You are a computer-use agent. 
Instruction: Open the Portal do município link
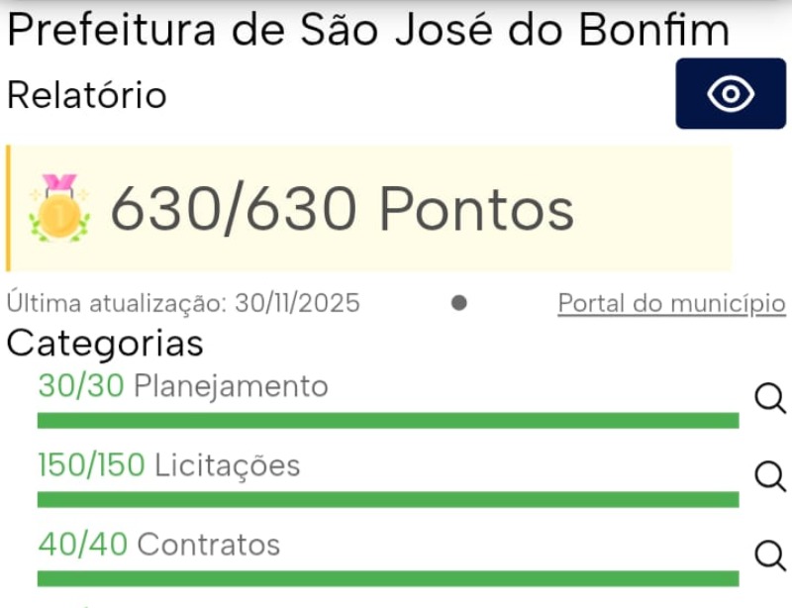[x=671, y=303]
